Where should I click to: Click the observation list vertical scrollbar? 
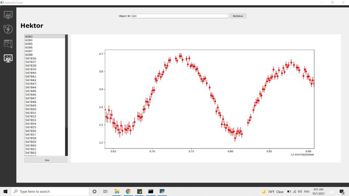point(66,95)
